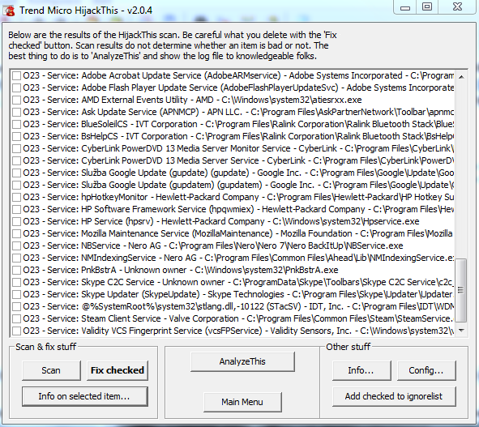
Task: Check Skype Updater (SkypeUpdate) checkbox
Action: [x=16, y=294]
